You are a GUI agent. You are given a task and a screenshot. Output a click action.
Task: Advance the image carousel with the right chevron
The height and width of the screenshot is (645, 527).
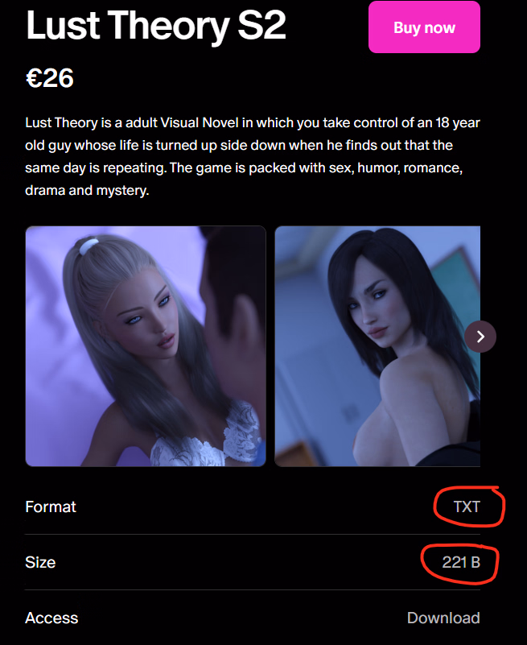tap(480, 337)
